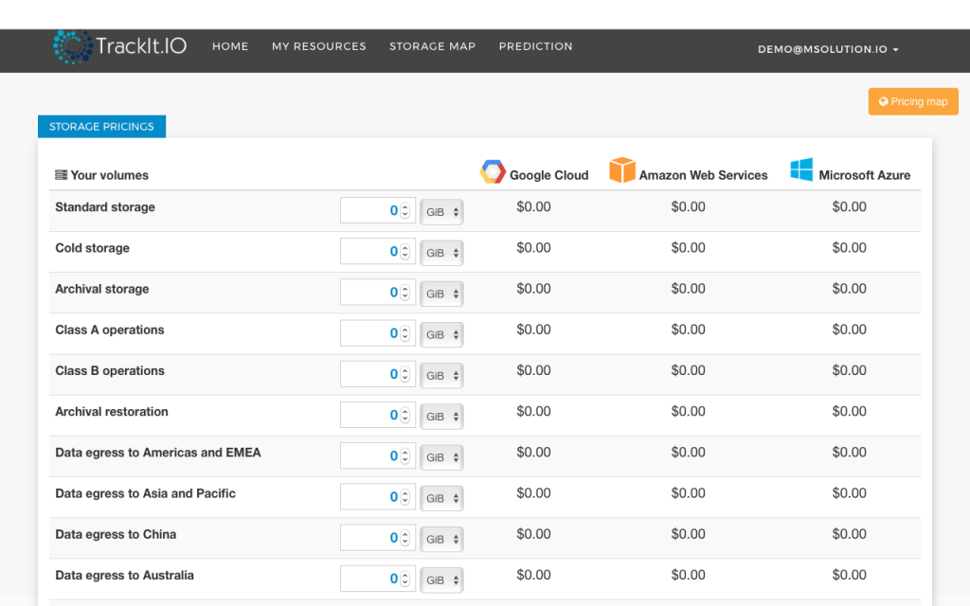Click Google Cloud price for Standard storage

point(533,206)
